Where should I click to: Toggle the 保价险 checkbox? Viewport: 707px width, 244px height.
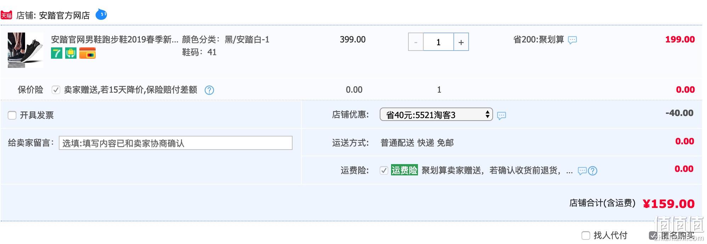[56, 90]
